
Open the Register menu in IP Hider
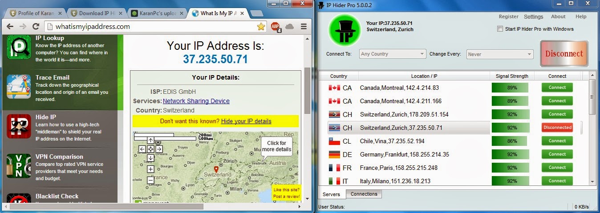tap(508, 16)
